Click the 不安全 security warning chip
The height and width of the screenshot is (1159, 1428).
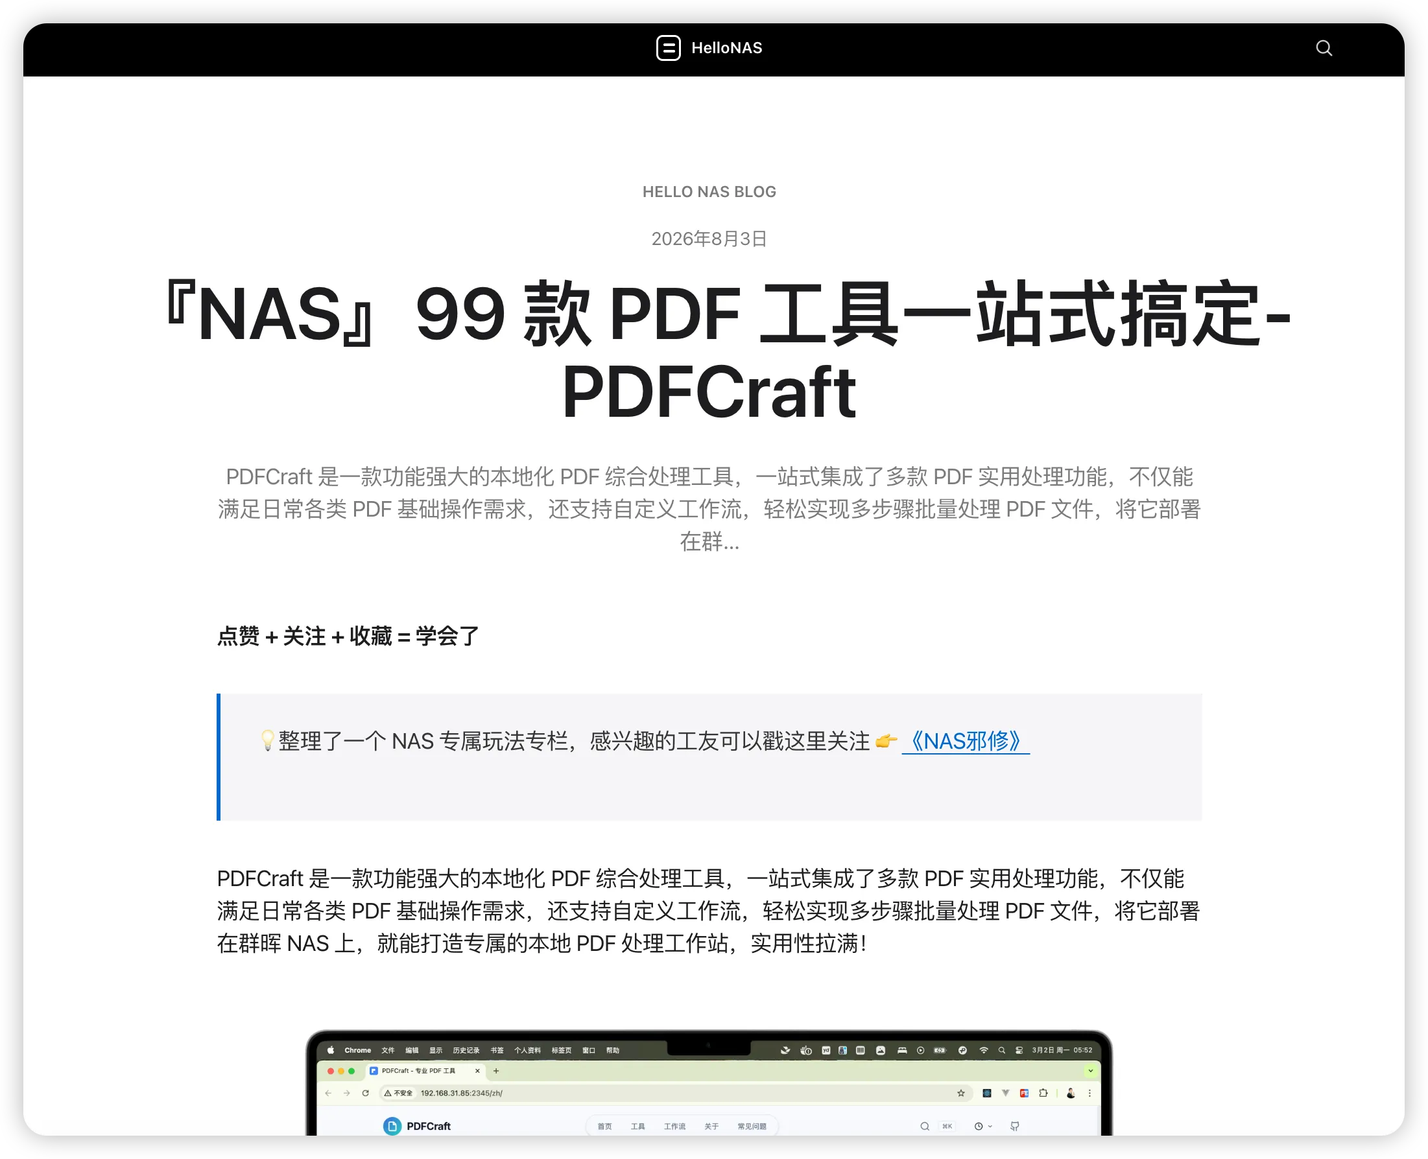tap(398, 1093)
